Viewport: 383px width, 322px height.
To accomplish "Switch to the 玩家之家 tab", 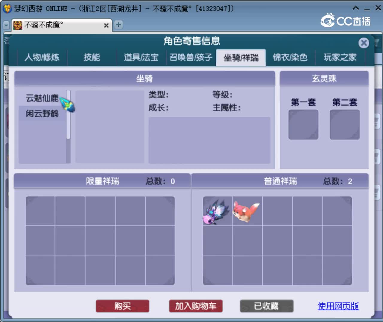I will pyautogui.click(x=340, y=57).
